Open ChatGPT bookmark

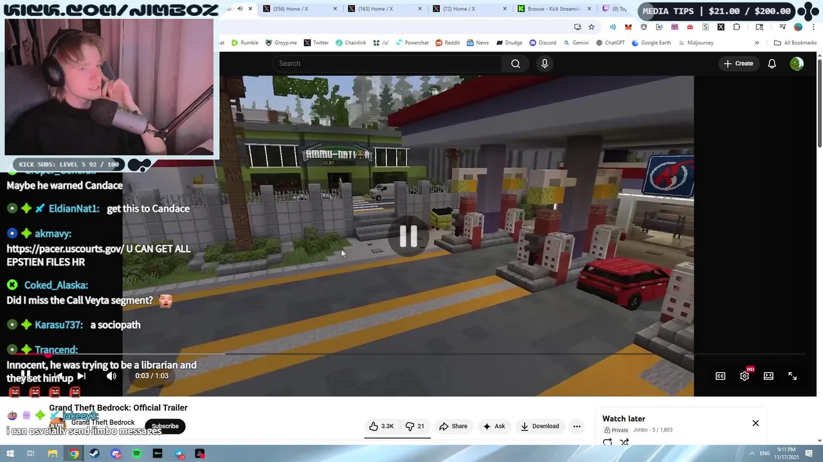[x=610, y=43]
